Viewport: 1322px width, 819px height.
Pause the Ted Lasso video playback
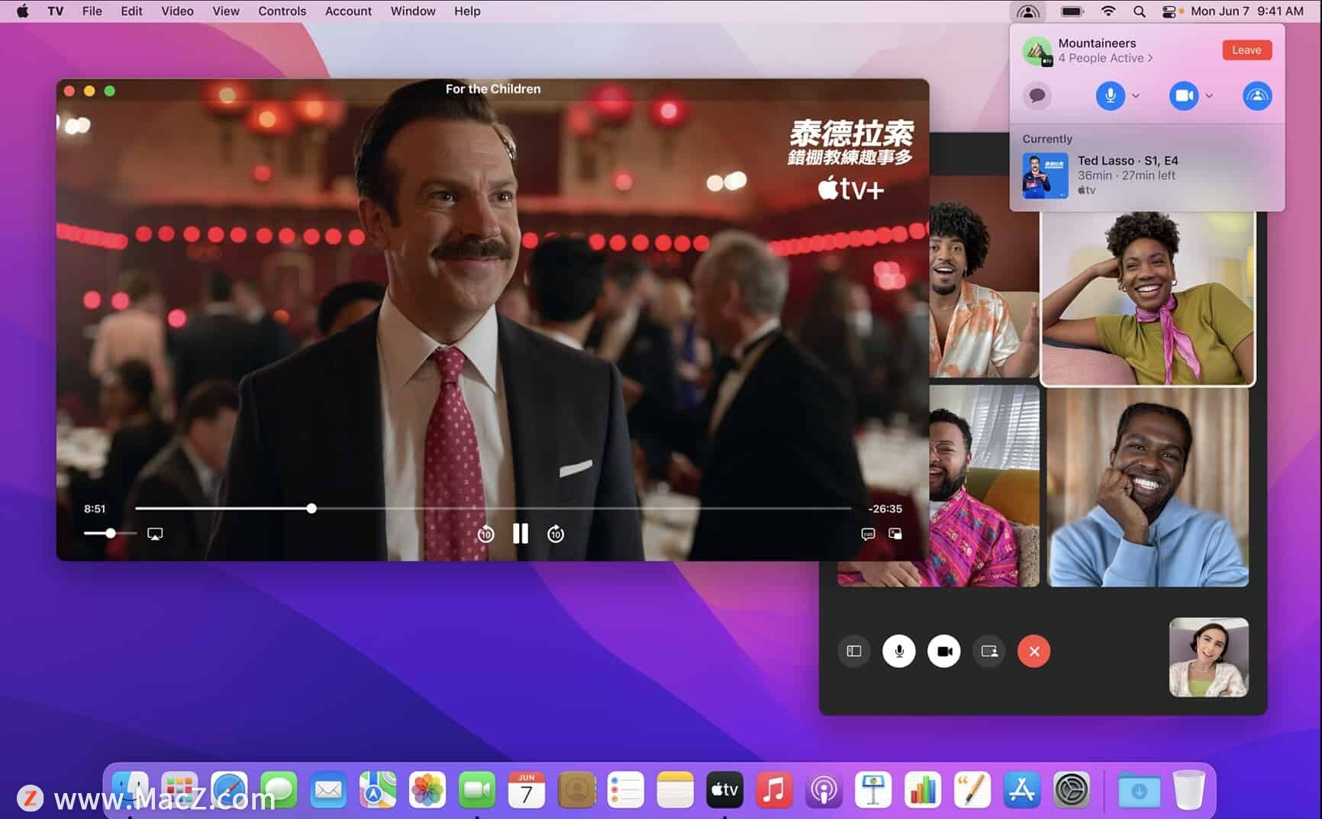[521, 533]
